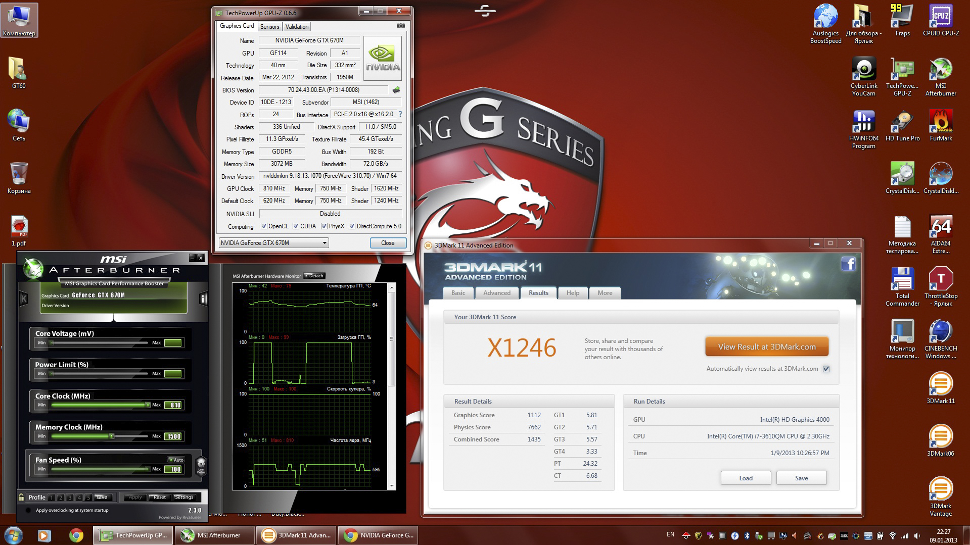
Task: Click the Close button in GPU-Z
Action: (388, 243)
